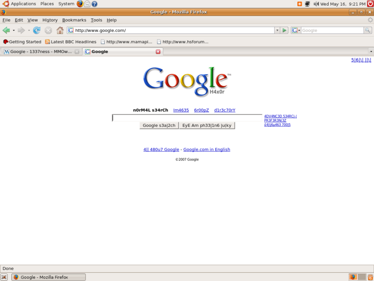
Task: Open the search engine selector dropdown
Action: (296, 30)
